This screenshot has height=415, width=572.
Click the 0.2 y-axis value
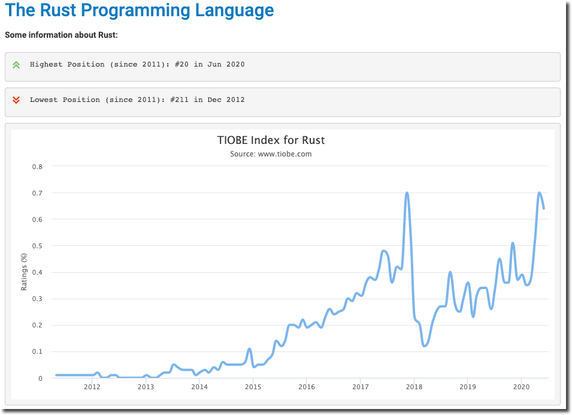pyautogui.click(x=37, y=325)
